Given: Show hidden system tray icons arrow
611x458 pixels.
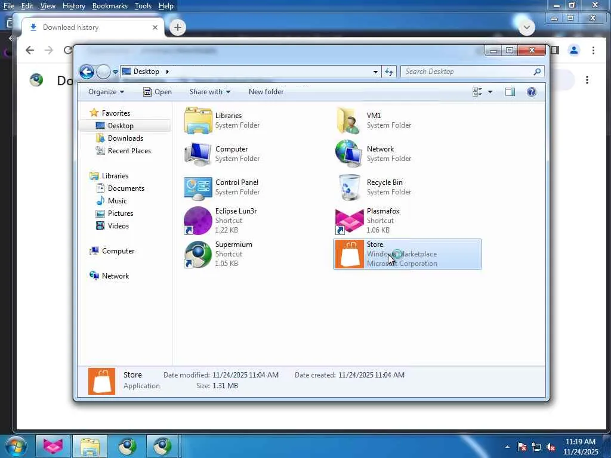Looking at the screenshot, I should tap(507, 447).
